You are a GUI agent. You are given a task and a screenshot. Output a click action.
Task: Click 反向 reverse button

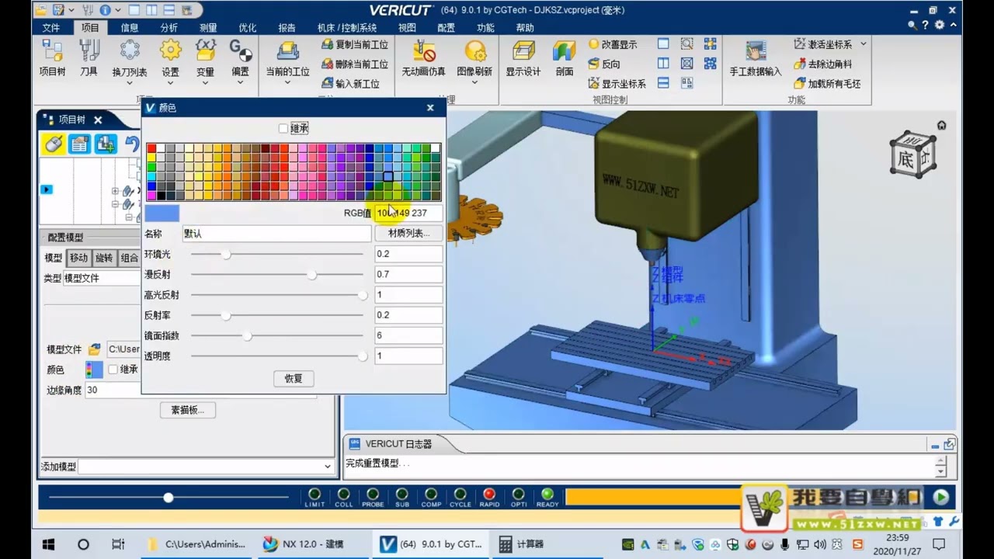click(x=604, y=64)
